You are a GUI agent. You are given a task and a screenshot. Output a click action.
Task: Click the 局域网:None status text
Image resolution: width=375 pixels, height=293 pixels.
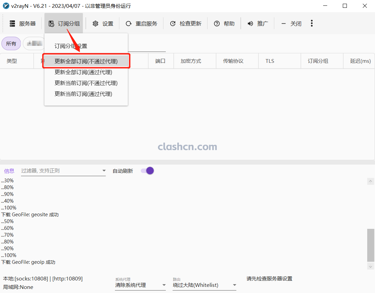pyautogui.click(x=18, y=287)
